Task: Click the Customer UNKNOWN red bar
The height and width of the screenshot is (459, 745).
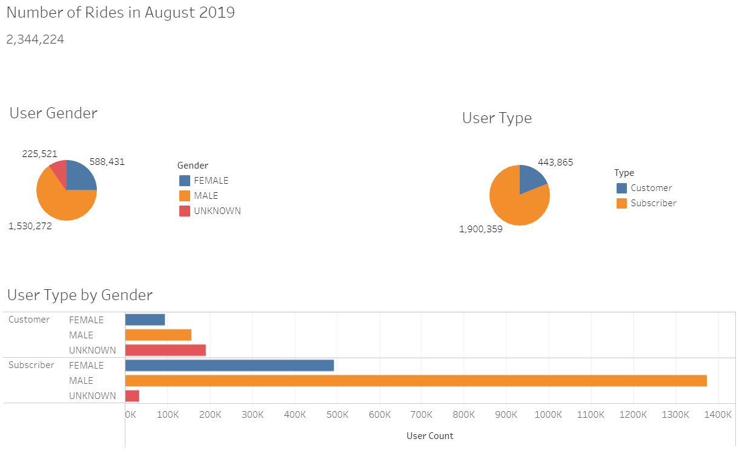Action: [x=164, y=350]
